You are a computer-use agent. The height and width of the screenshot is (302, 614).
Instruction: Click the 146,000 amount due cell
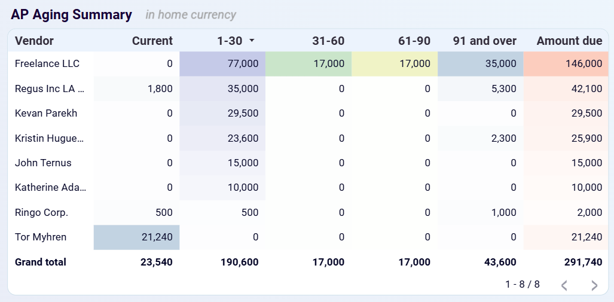point(566,64)
